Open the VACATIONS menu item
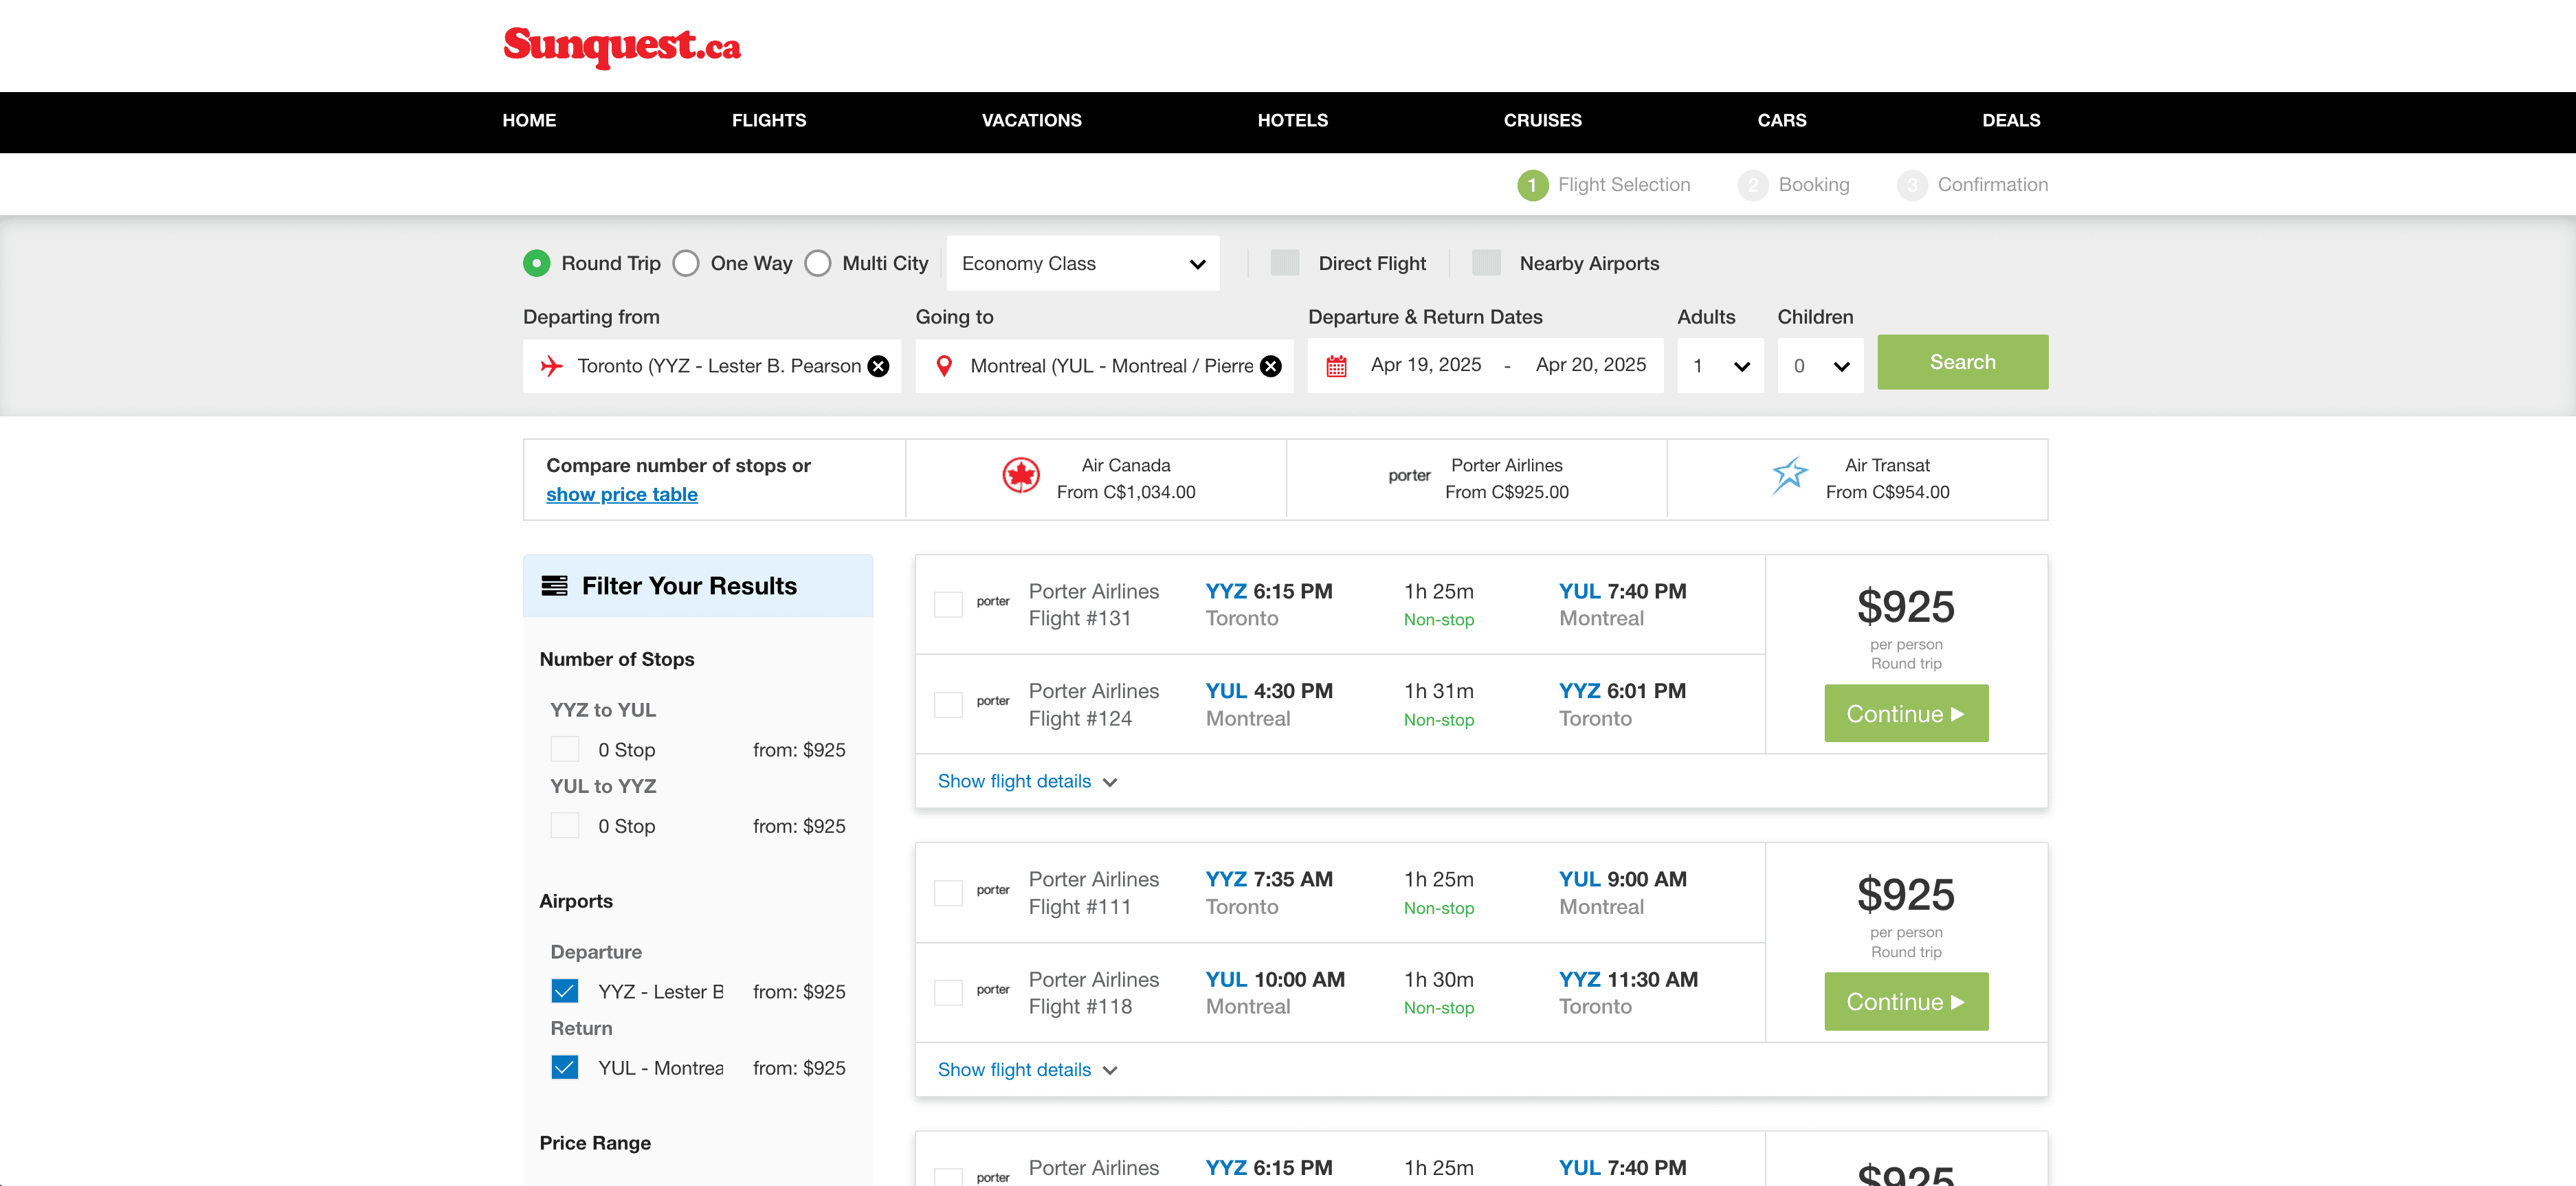 tap(1031, 120)
